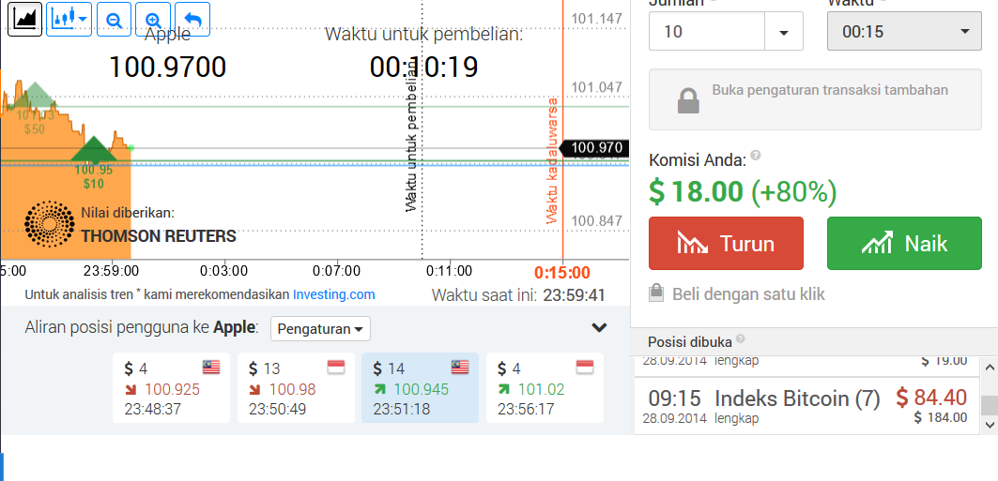Open the Pengaturan dropdown
This screenshot has height=481, width=998.
(320, 328)
